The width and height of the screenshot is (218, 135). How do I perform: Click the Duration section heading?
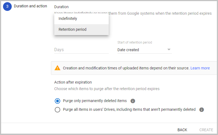[61, 7]
